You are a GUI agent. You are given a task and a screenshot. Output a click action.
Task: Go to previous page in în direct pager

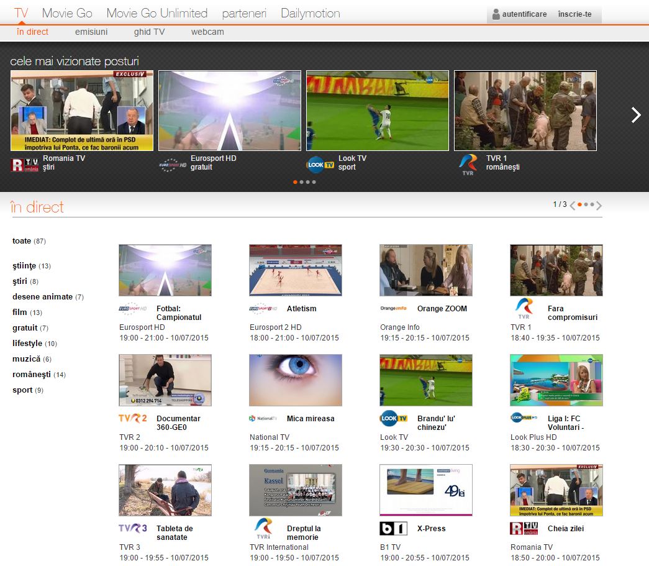573,206
